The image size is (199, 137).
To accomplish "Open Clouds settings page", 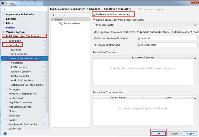I will pyautogui.click(x=12, y=111).
